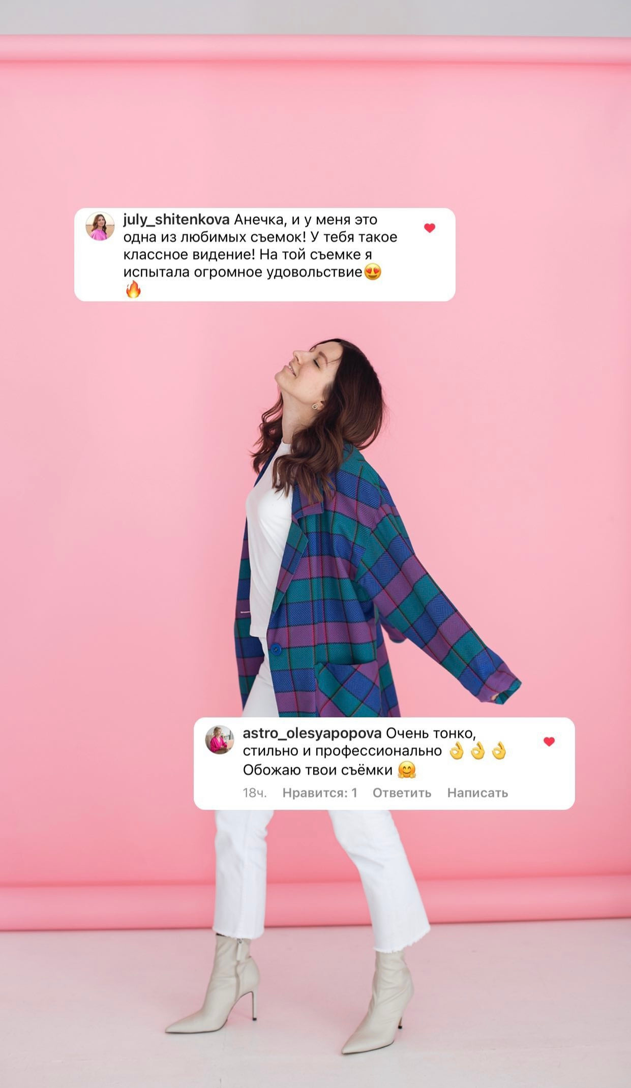The height and width of the screenshot is (1088, 631).
Task: Tap the fire emoji under july_shitenkova's comment
Action: click(133, 290)
